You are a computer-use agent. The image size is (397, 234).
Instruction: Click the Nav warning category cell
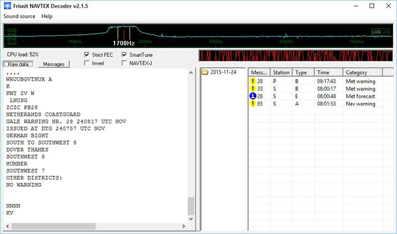(x=361, y=104)
